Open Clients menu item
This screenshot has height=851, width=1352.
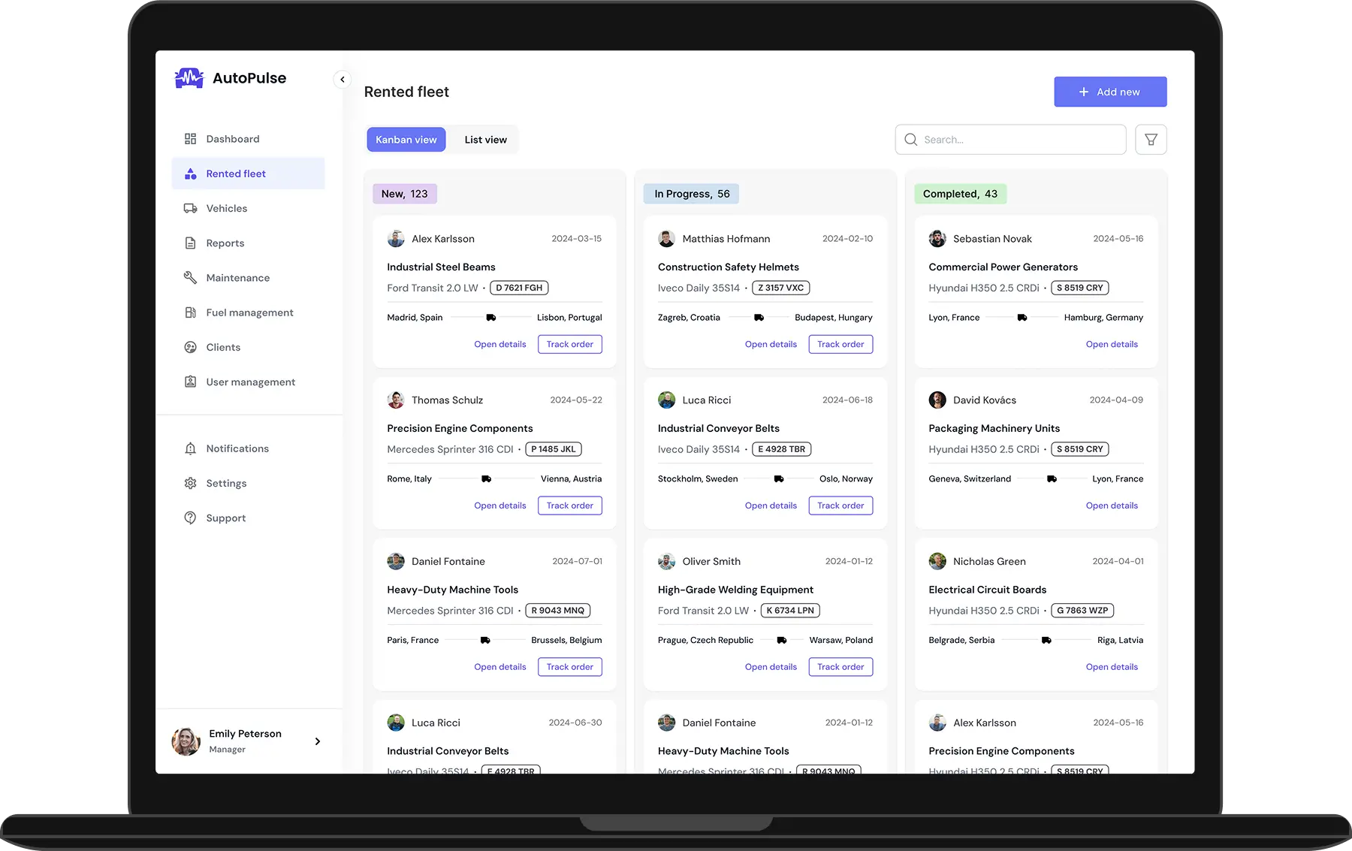[x=223, y=347]
